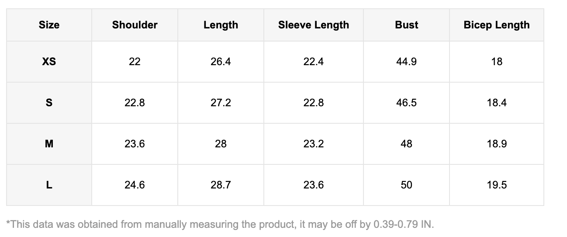Click the M sleeve length value 23.2
This screenshot has height=237, width=567.
coord(313,144)
